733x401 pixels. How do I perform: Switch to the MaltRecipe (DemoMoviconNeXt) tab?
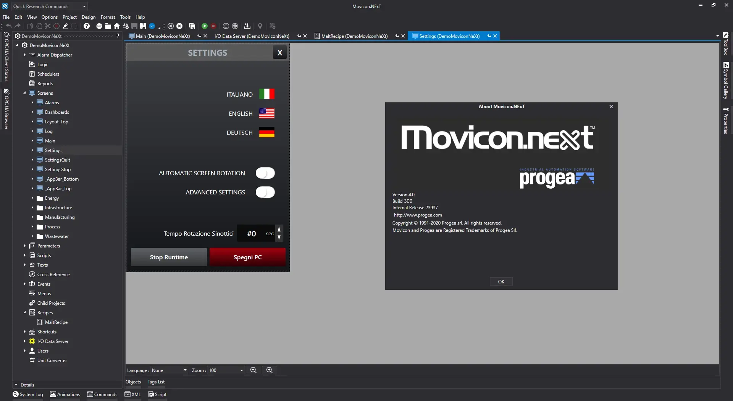355,36
